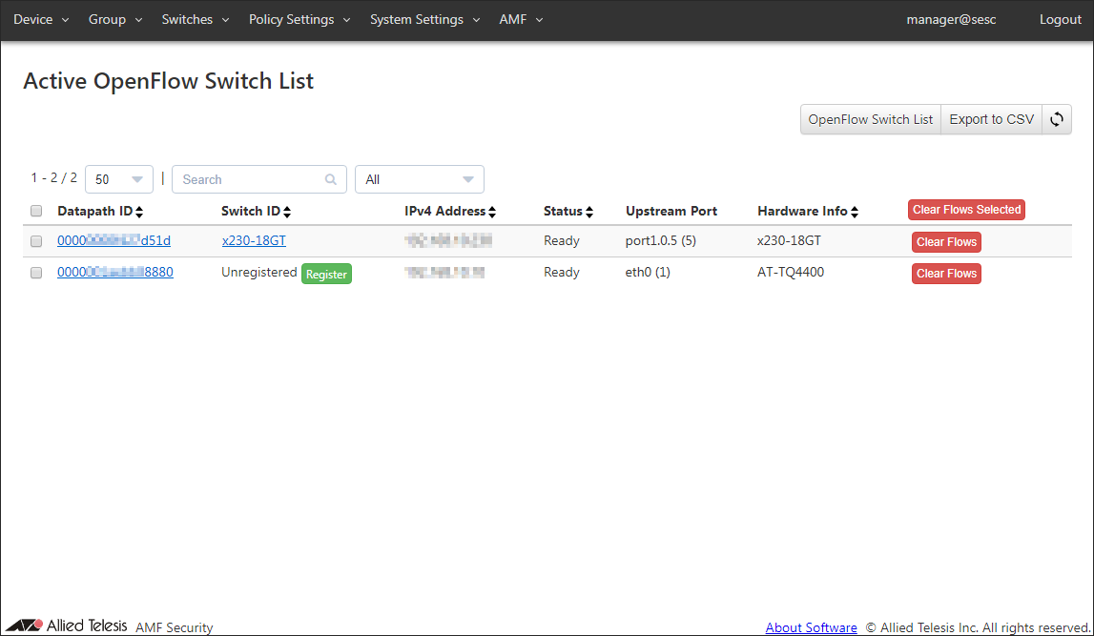Viewport: 1094px width, 636px height.
Task: Sort by Datapath ID arrows
Action: point(139,212)
